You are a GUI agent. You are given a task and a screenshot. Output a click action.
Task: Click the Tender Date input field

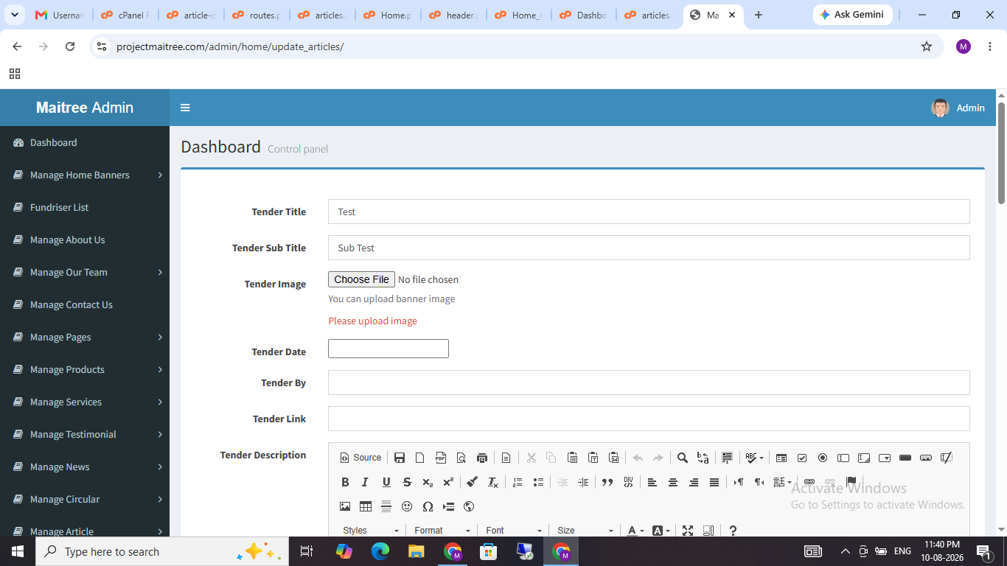pos(388,349)
